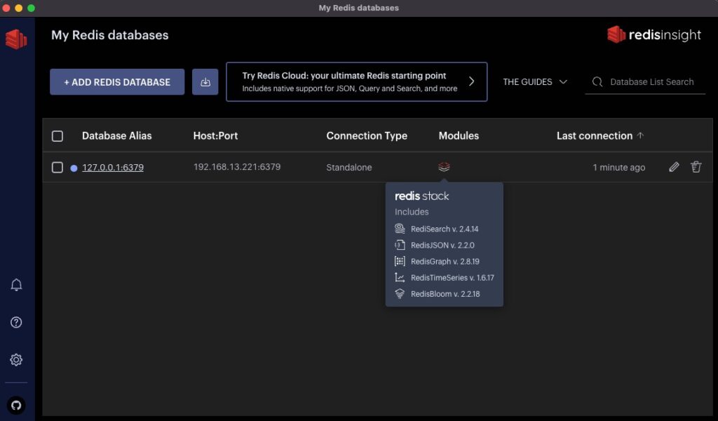Click the RedisTimeSeries module icon
The width and height of the screenshot is (718, 421).
pyautogui.click(x=400, y=278)
